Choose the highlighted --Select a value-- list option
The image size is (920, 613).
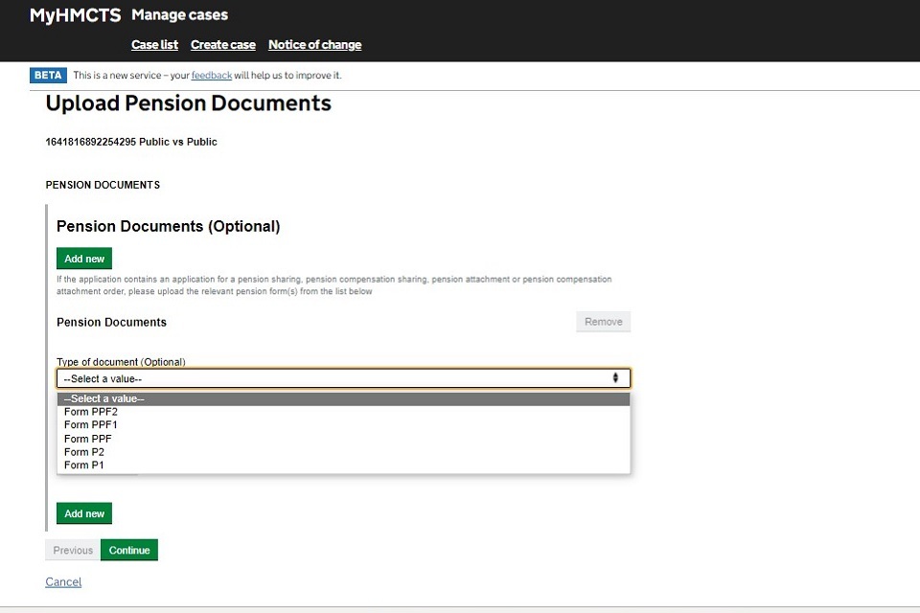[343, 398]
